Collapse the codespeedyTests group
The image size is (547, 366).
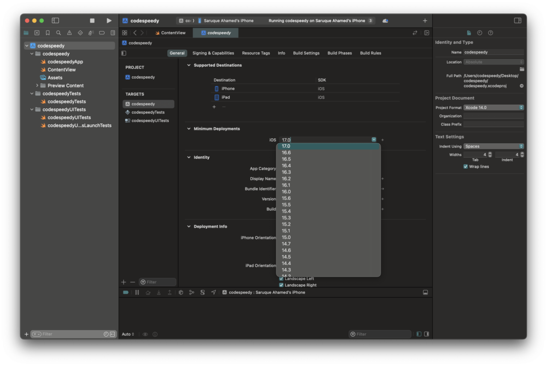tap(32, 94)
